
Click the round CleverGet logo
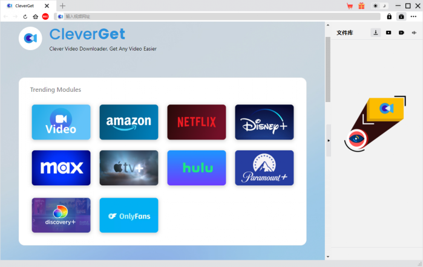tap(30, 38)
